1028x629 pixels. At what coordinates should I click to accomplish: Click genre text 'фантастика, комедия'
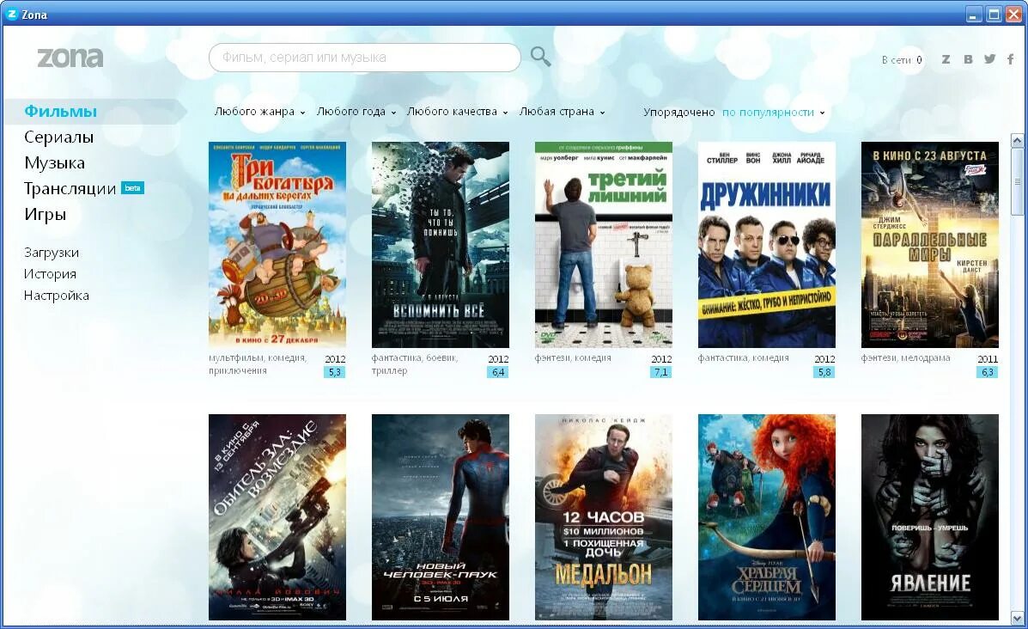tap(744, 357)
